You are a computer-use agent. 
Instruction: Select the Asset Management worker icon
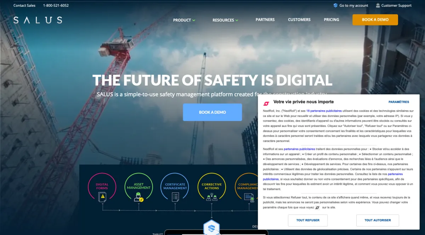138,197
